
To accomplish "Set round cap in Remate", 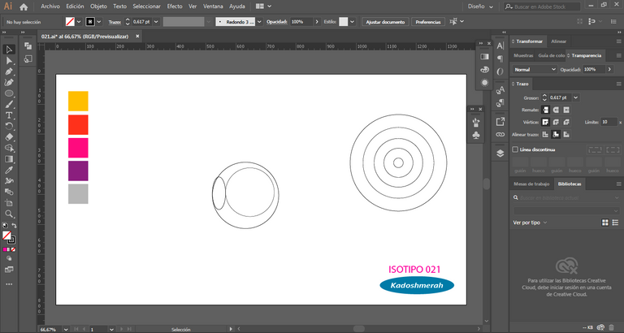I will click(x=556, y=110).
